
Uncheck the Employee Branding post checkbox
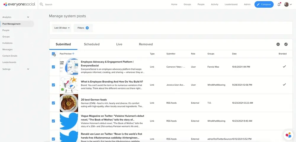tap(53, 85)
